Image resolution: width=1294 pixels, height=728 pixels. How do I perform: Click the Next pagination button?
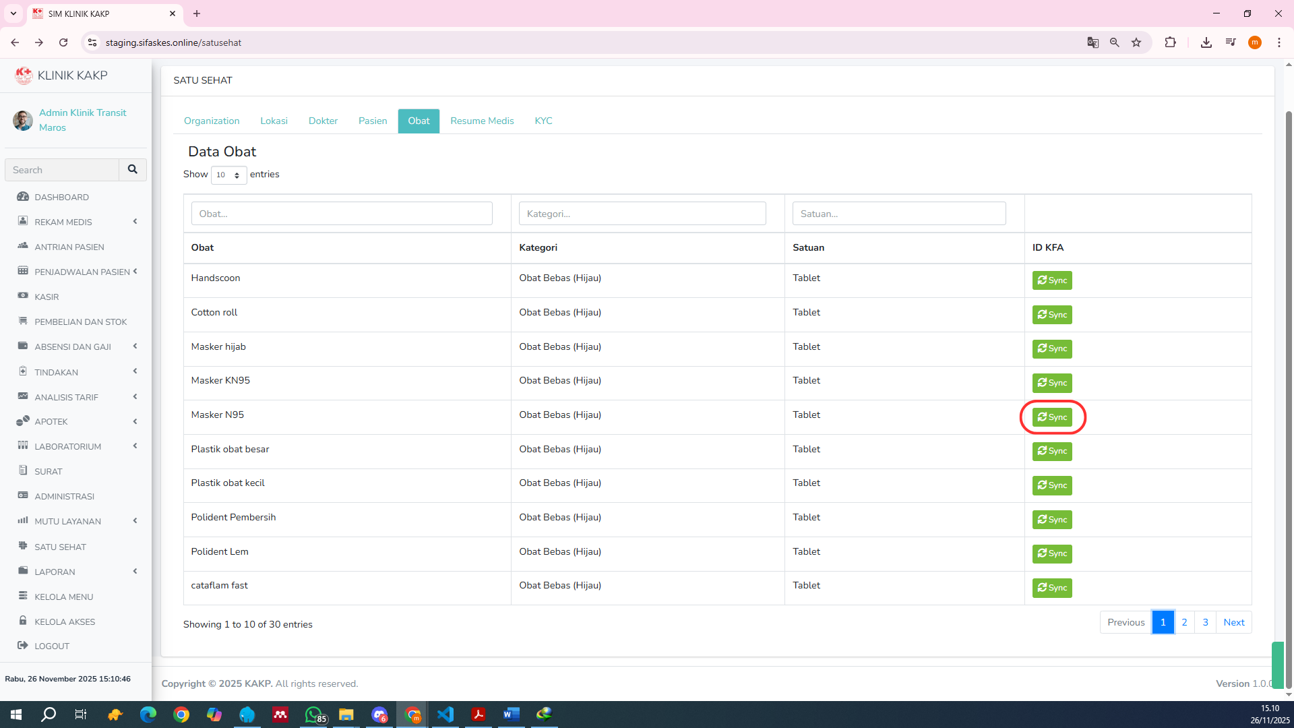pyautogui.click(x=1233, y=622)
